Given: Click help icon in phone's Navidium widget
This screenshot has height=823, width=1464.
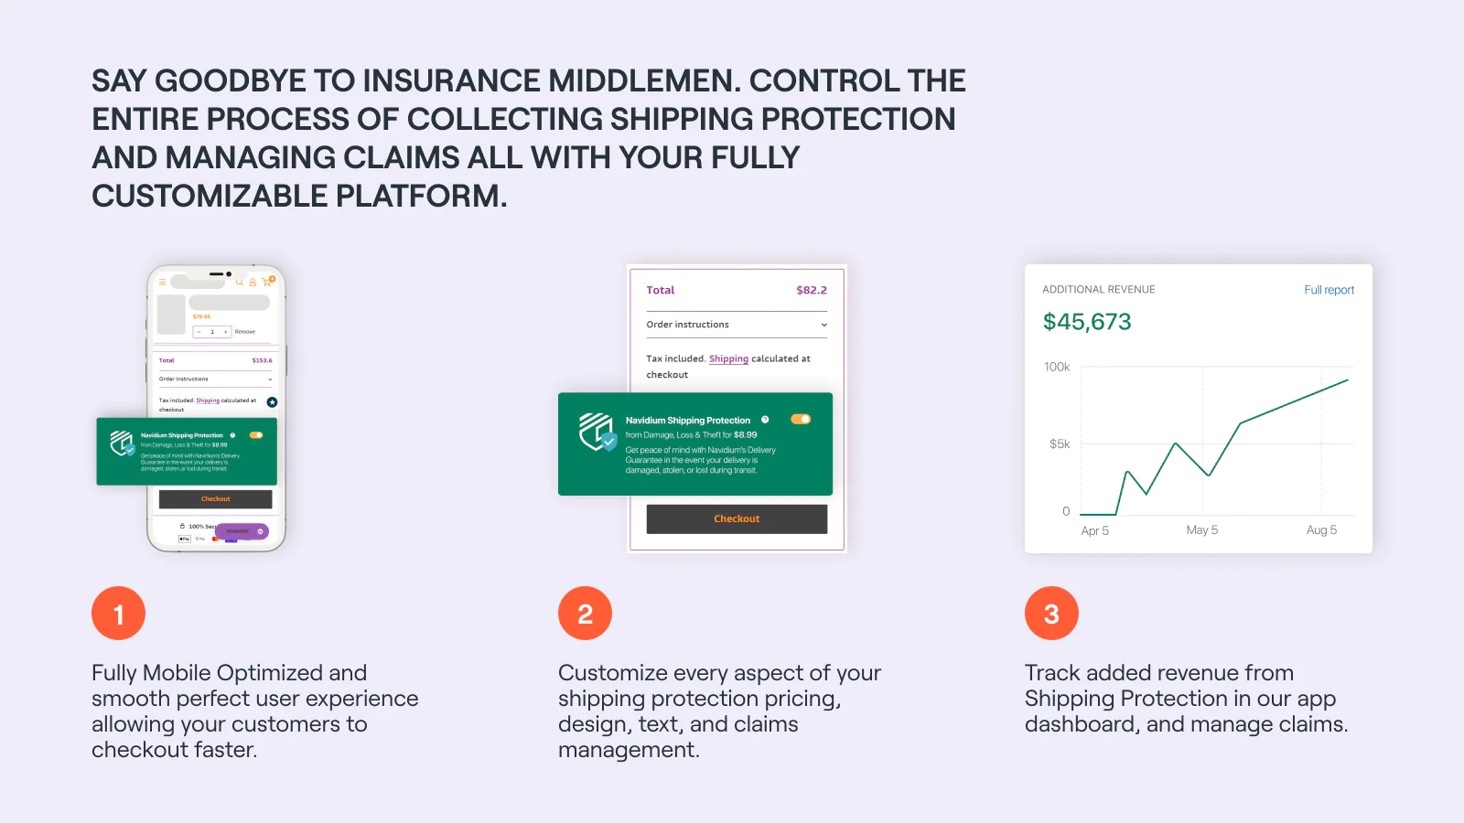Looking at the screenshot, I should [x=233, y=435].
